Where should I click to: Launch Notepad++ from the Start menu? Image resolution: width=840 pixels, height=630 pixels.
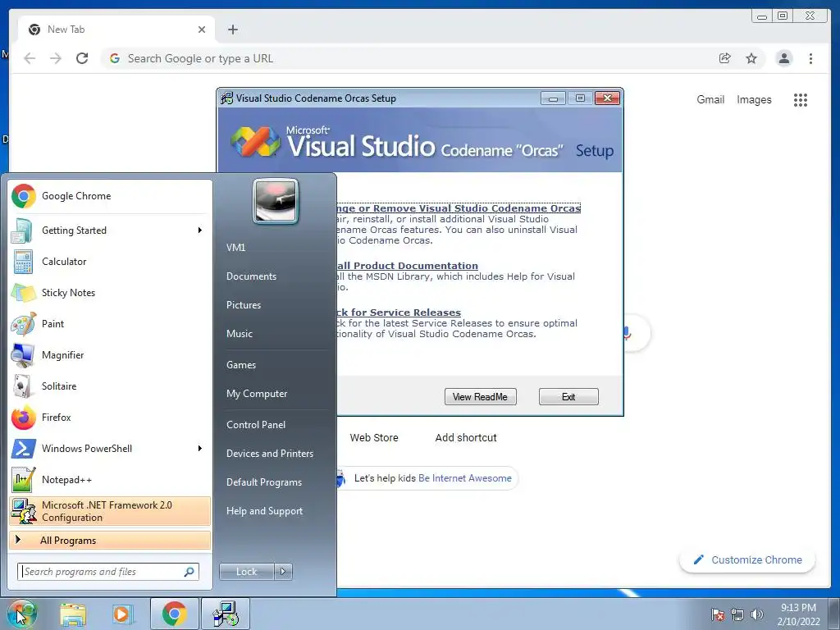[110, 479]
